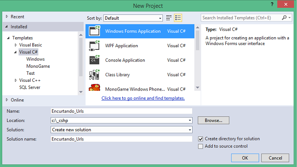Open search options dropdown arrow
Screen dimensions: 297x167
[x=290, y=17]
